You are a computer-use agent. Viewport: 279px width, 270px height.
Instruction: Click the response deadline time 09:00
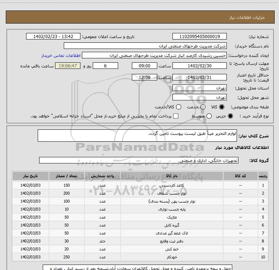(145, 66)
